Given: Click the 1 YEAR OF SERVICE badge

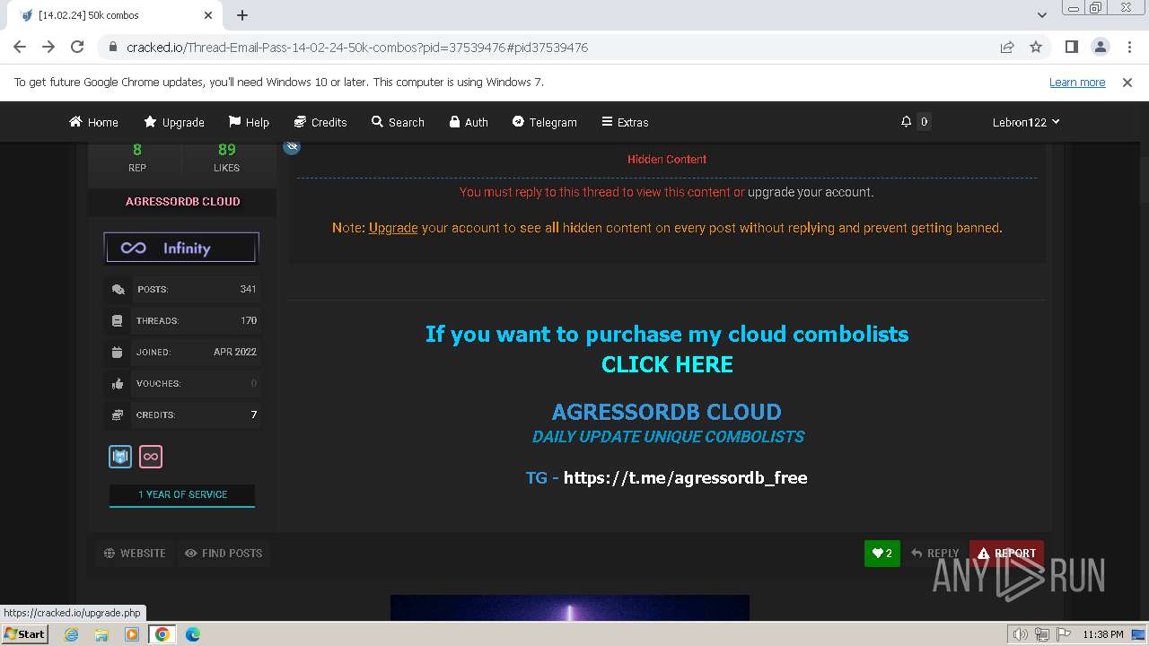Looking at the screenshot, I should click(182, 495).
